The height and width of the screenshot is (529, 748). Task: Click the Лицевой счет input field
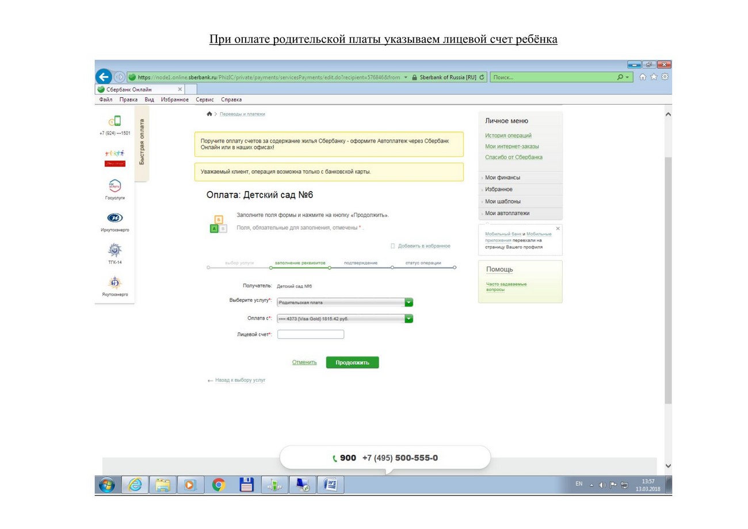click(x=311, y=334)
